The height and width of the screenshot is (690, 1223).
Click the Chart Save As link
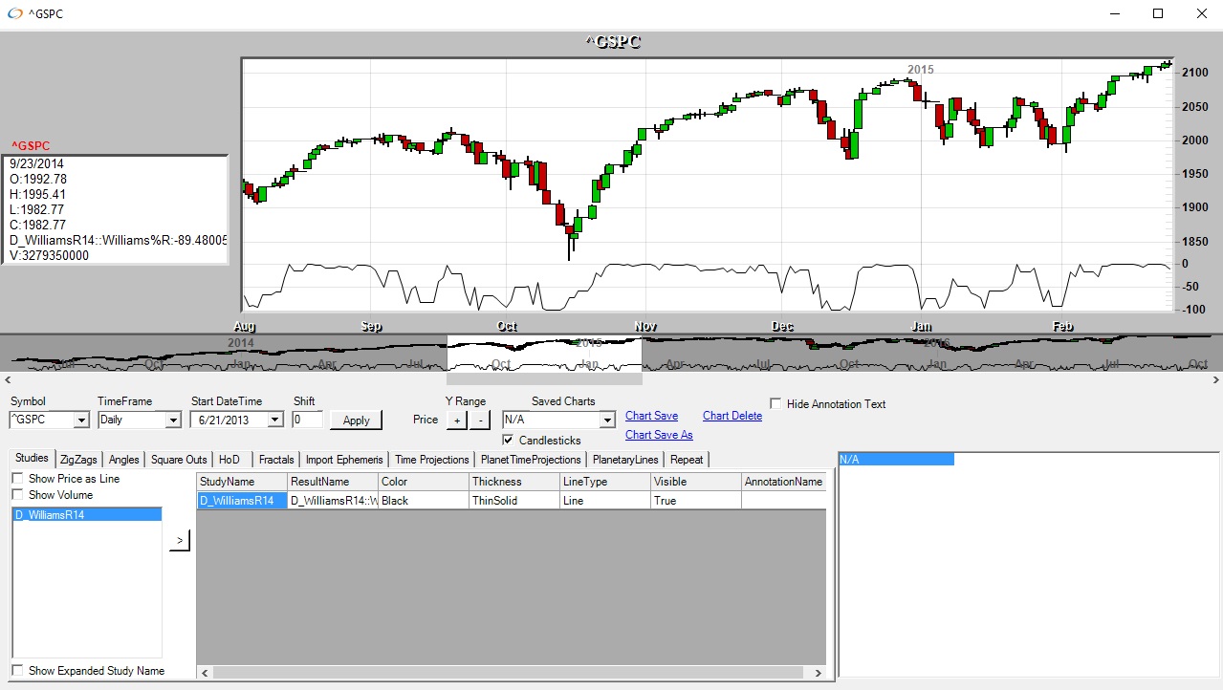(659, 435)
